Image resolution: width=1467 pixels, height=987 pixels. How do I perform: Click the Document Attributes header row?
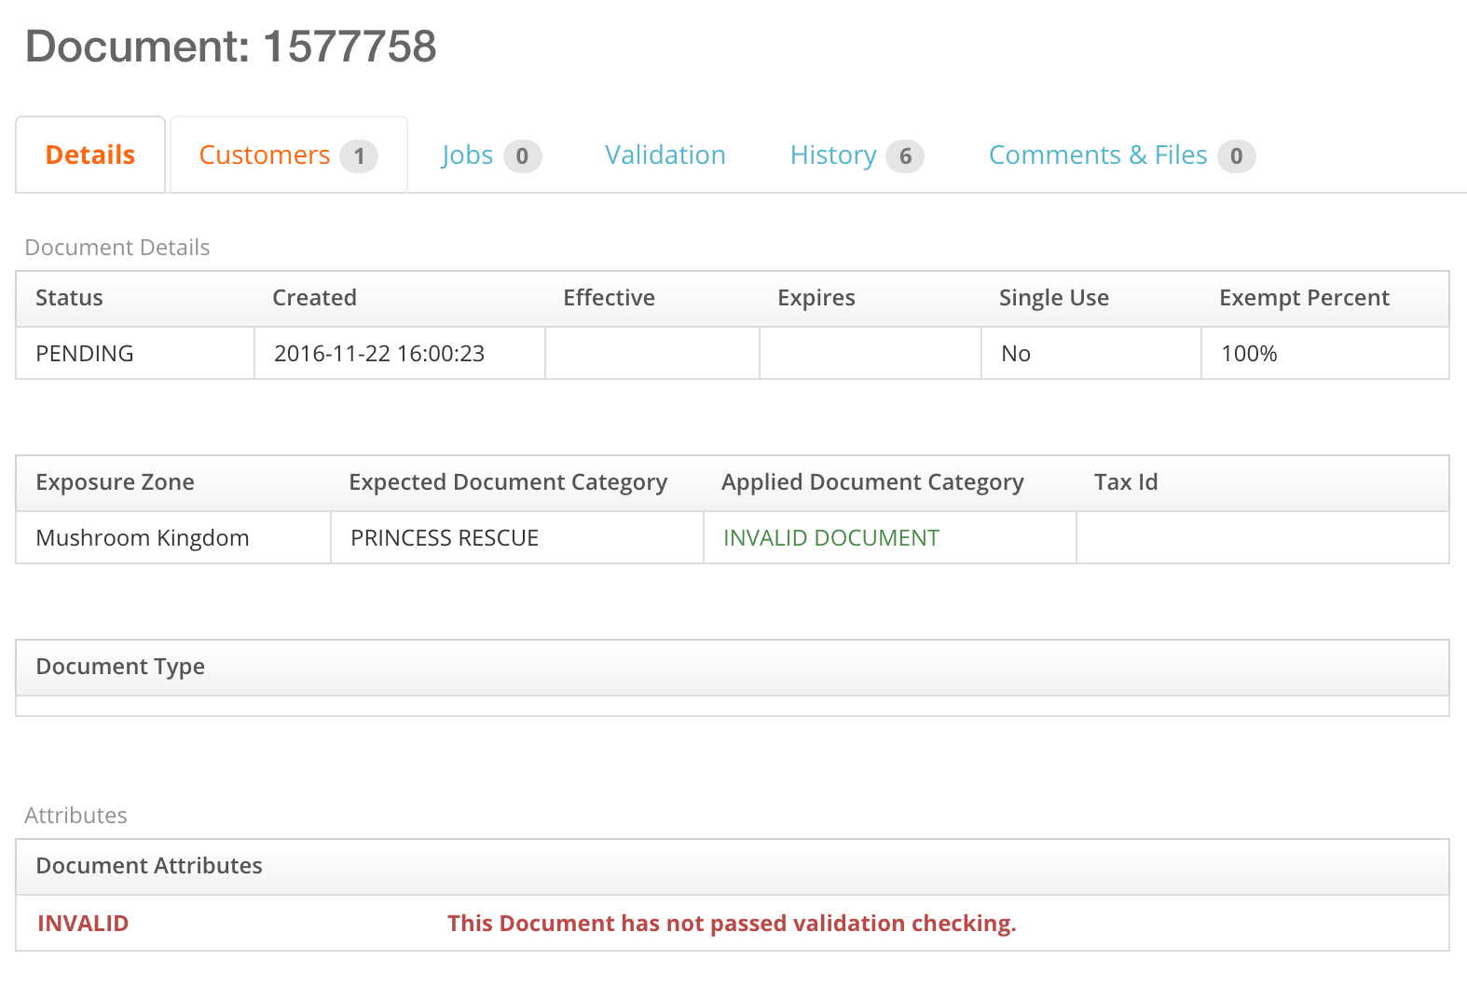click(149, 866)
